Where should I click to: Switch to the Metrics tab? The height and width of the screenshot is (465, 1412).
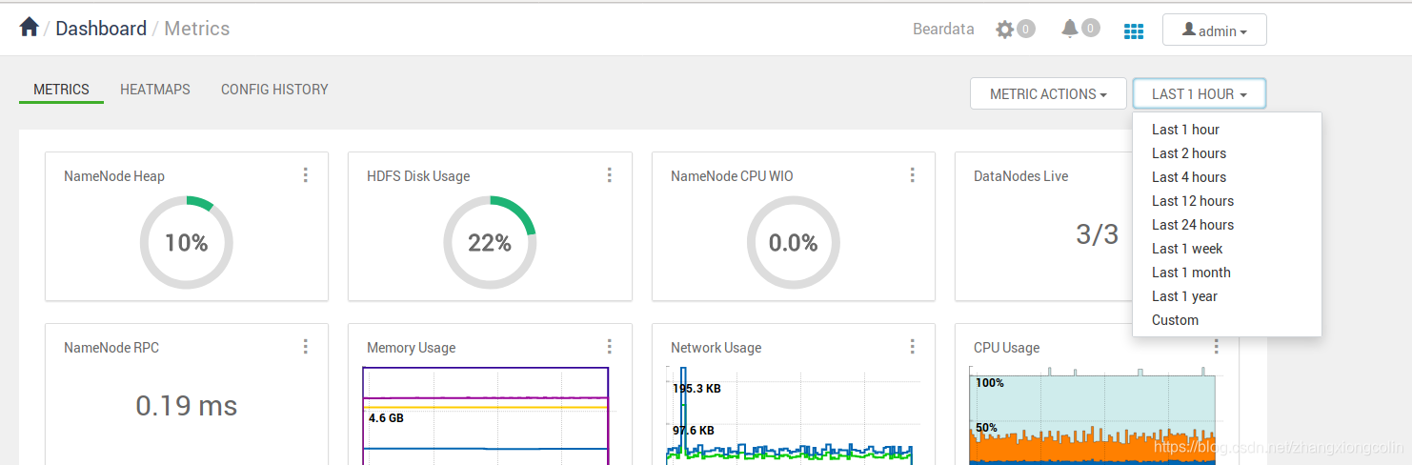(61, 90)
